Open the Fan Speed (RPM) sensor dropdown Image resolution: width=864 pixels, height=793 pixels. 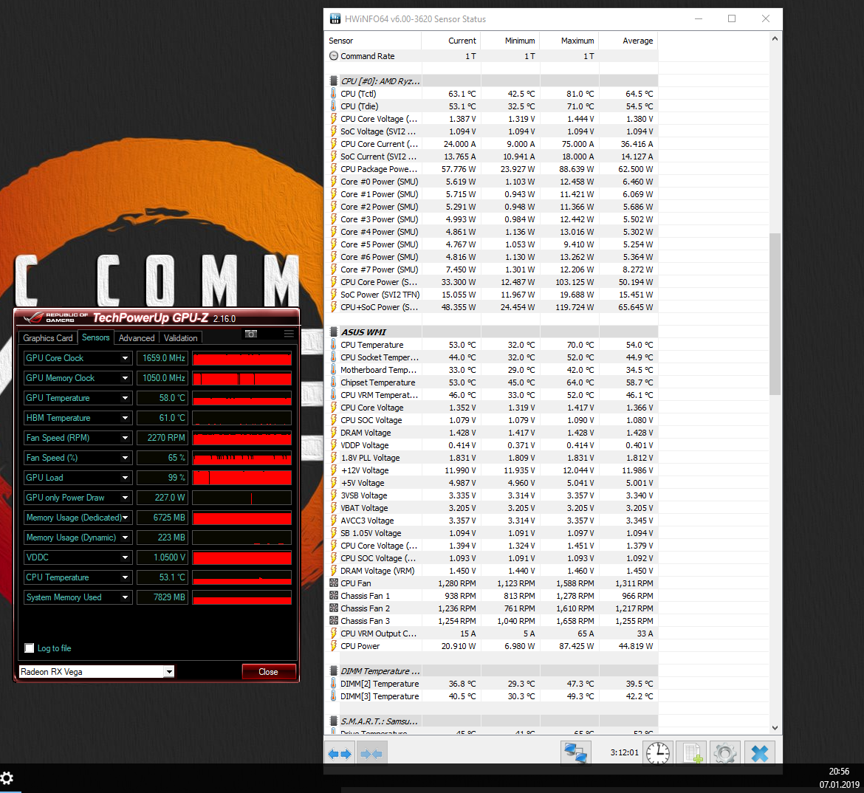point(125,438)
